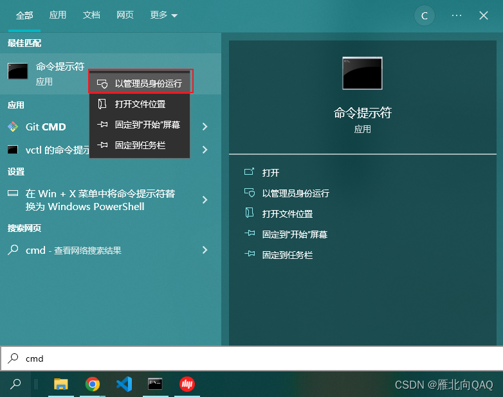The image size is (503, 397).
Task: Close the search panel with X
Action: 484,15
